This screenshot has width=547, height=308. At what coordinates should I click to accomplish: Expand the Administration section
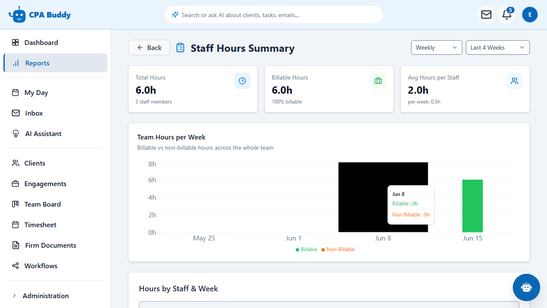click(55, 296)
